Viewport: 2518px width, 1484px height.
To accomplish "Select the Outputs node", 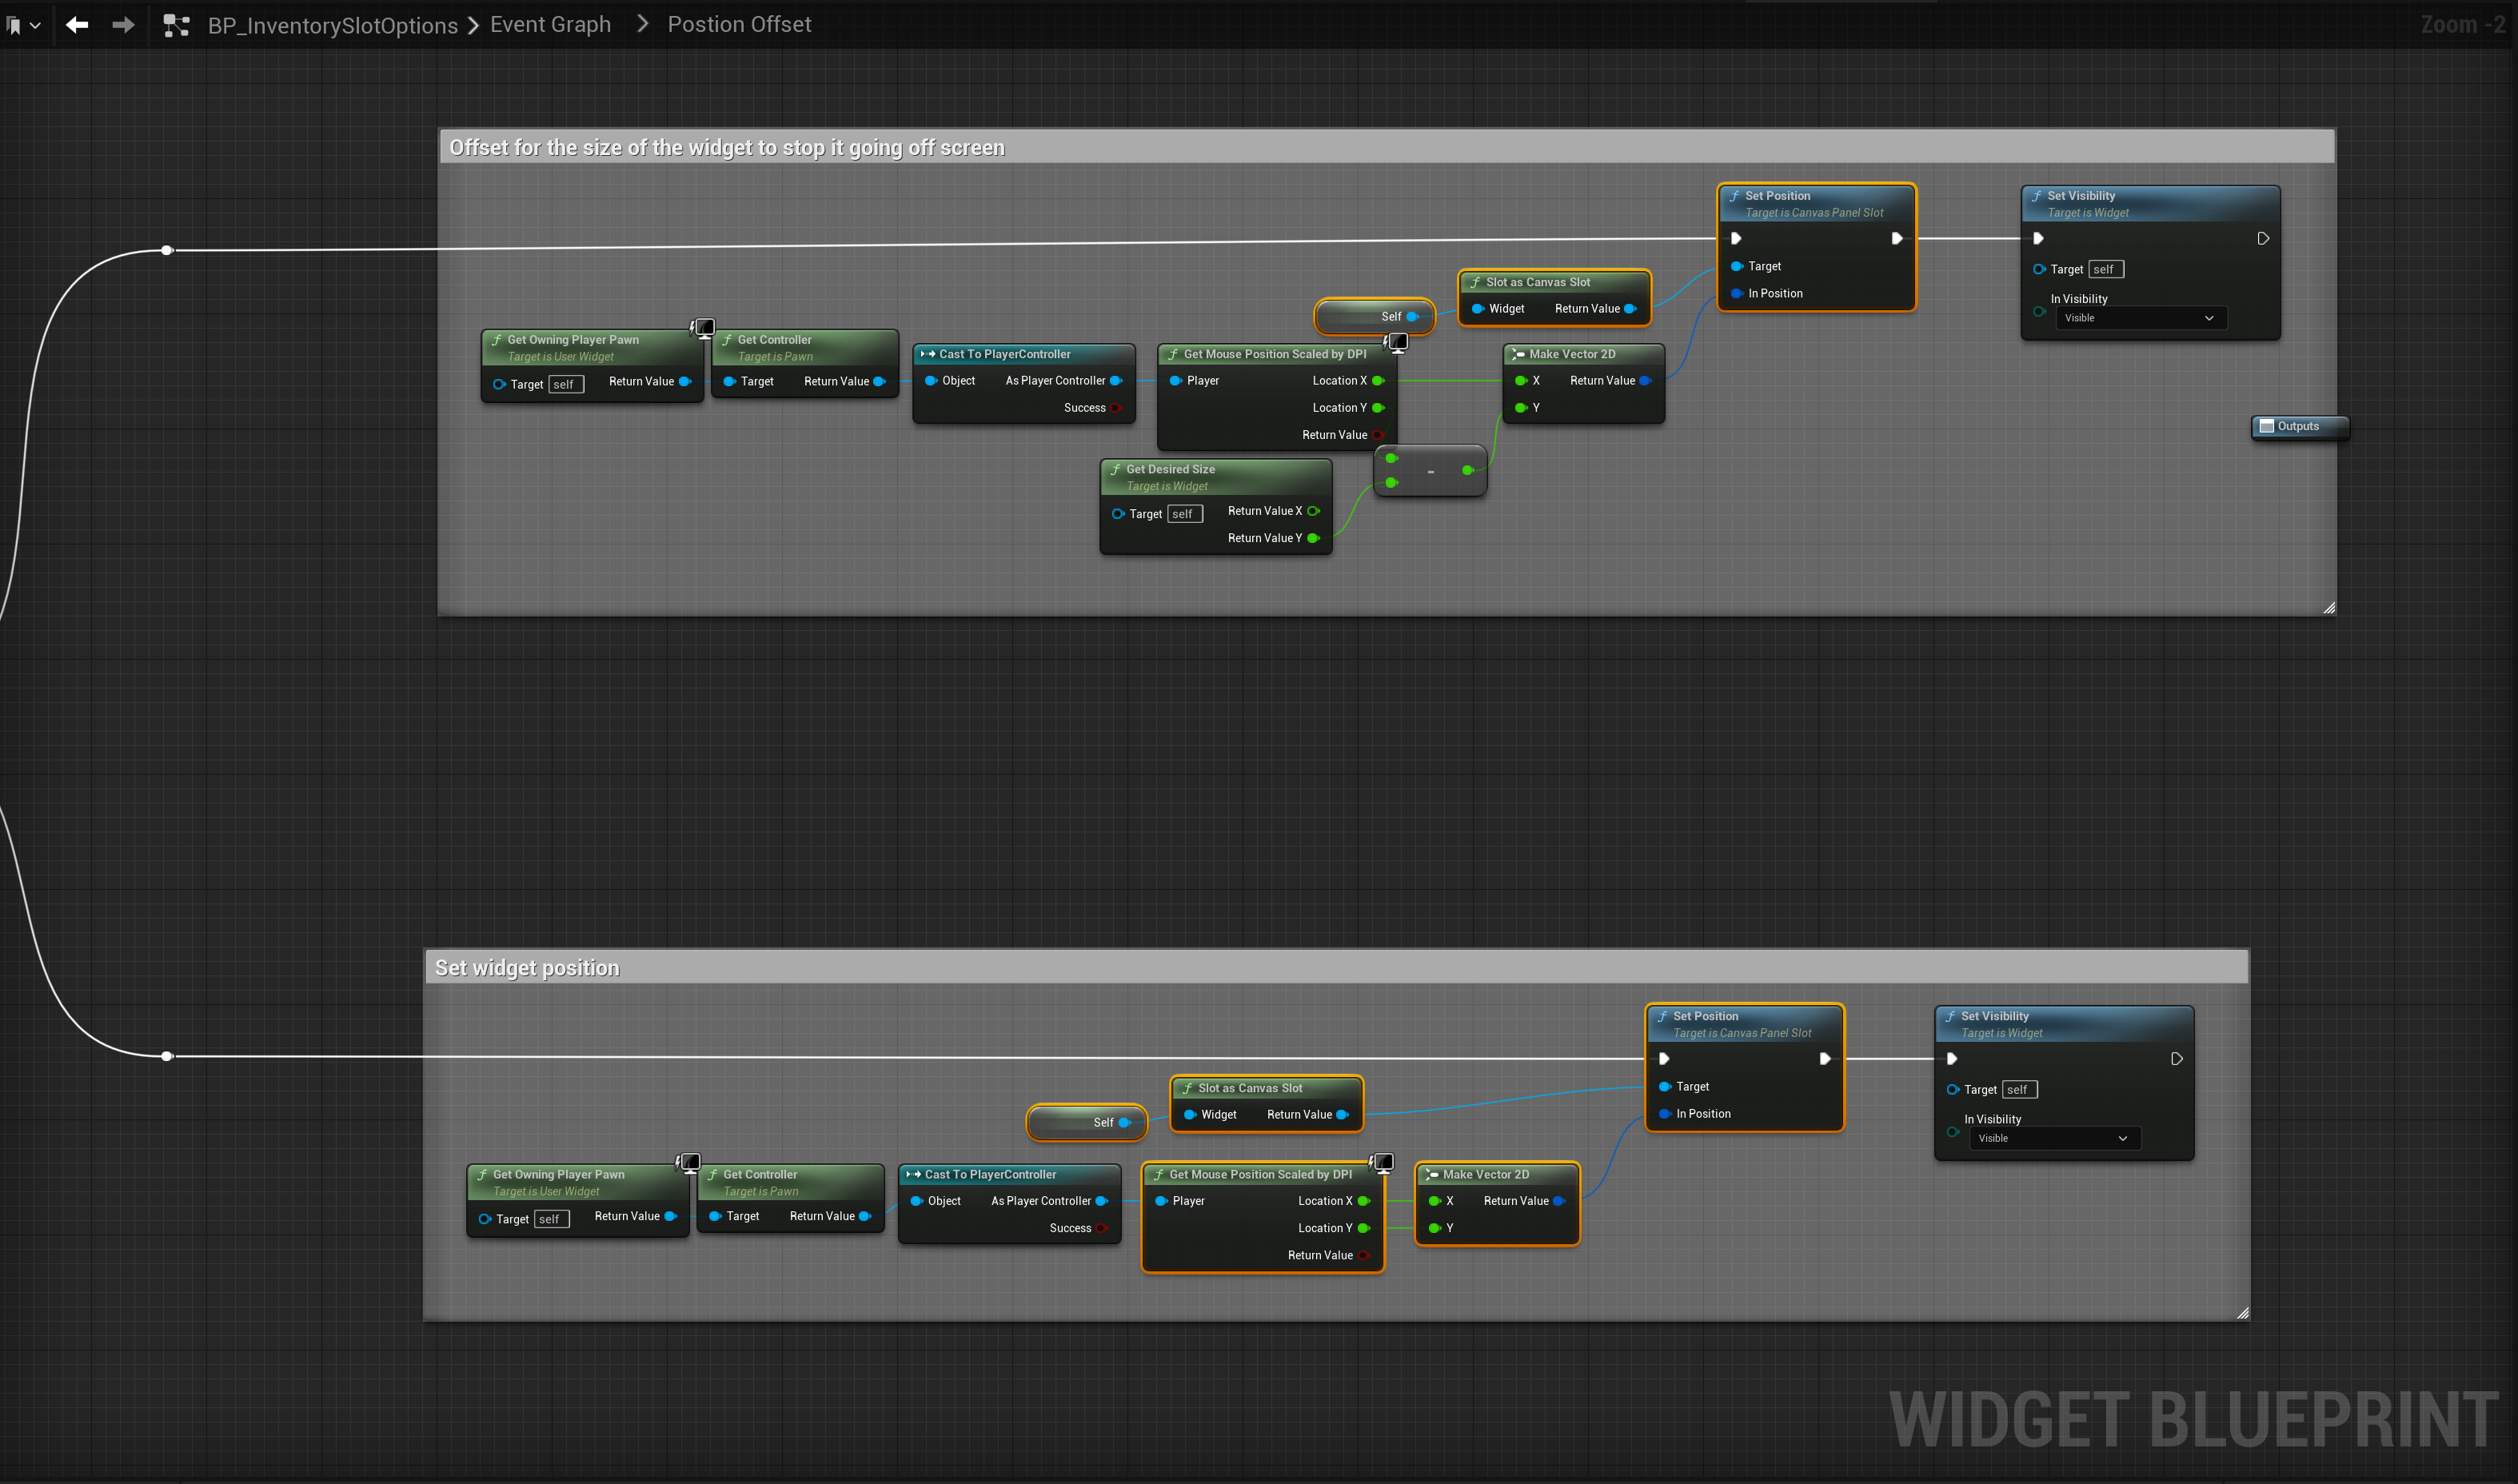I will click(2297, 427).
